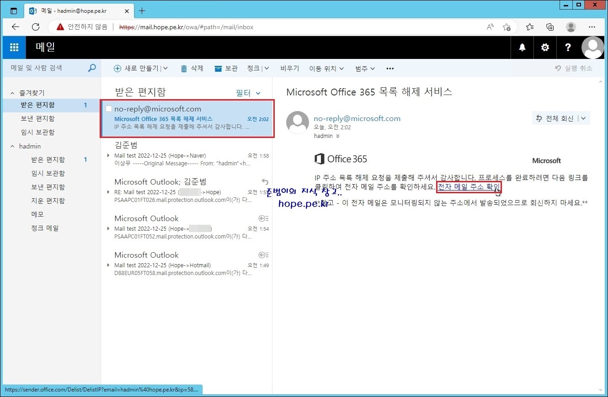This screenshot has width=608, height=397.
Task: Add this page to favorites star icon
Action: (x=507, y=27)
